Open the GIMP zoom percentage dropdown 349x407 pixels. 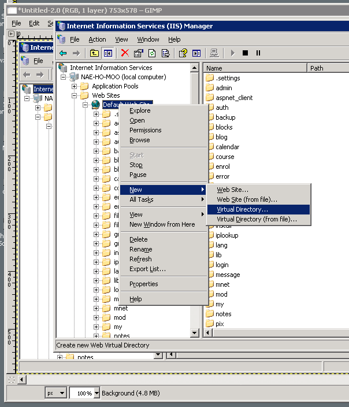point(96,393)
